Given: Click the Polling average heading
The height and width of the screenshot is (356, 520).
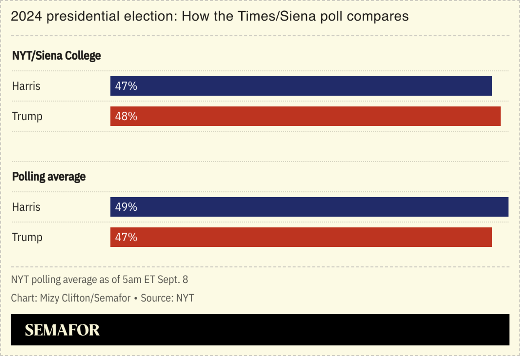Looking at the screenshot, I should [x=49, y=177].
